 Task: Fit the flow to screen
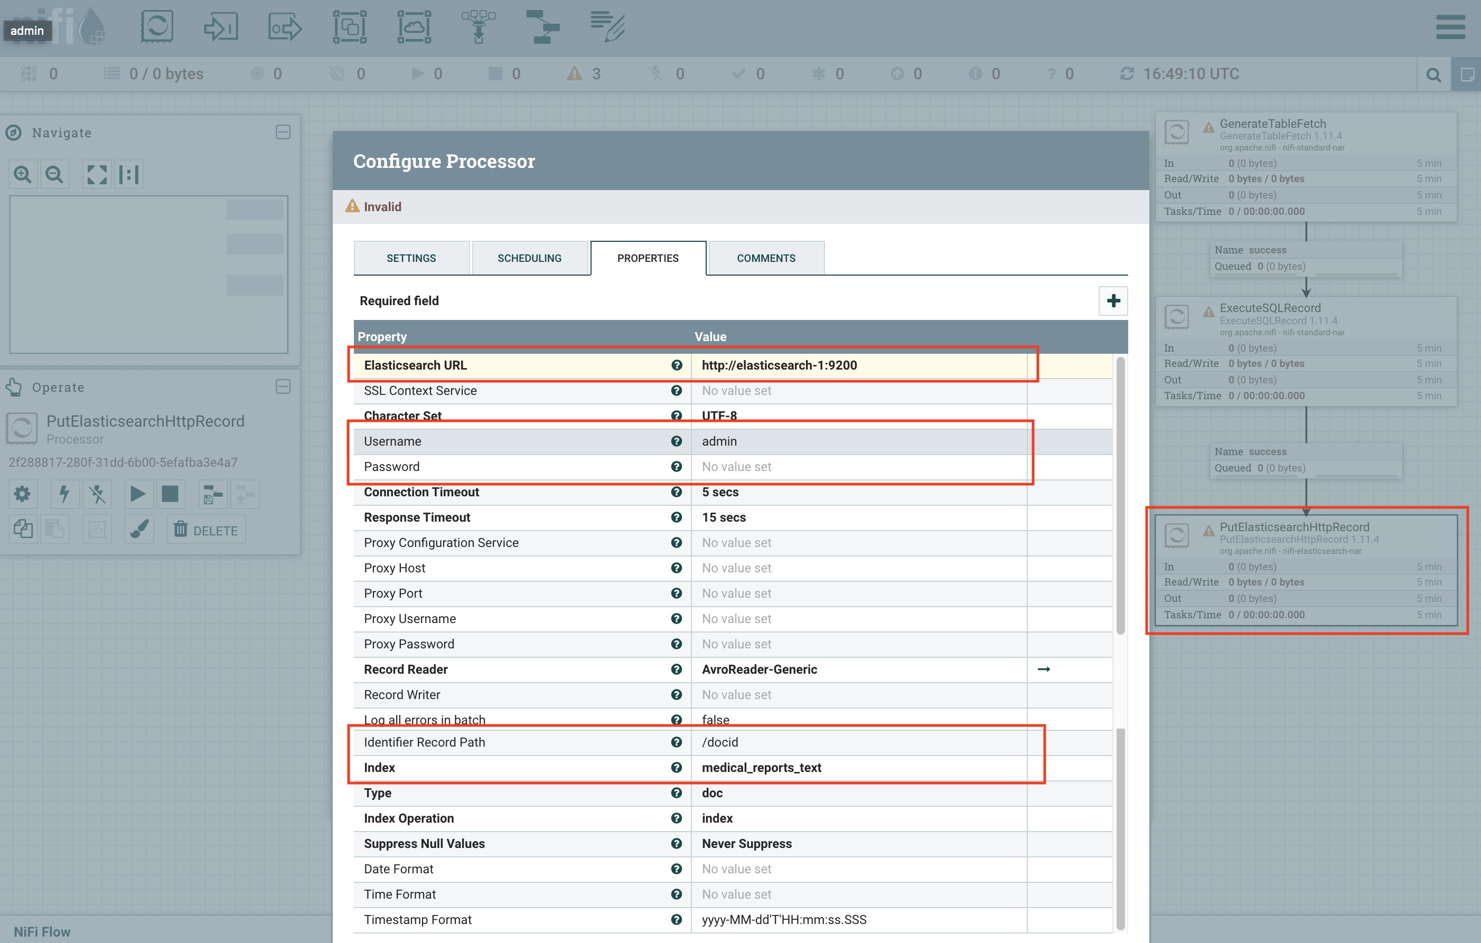coord(97,175)
